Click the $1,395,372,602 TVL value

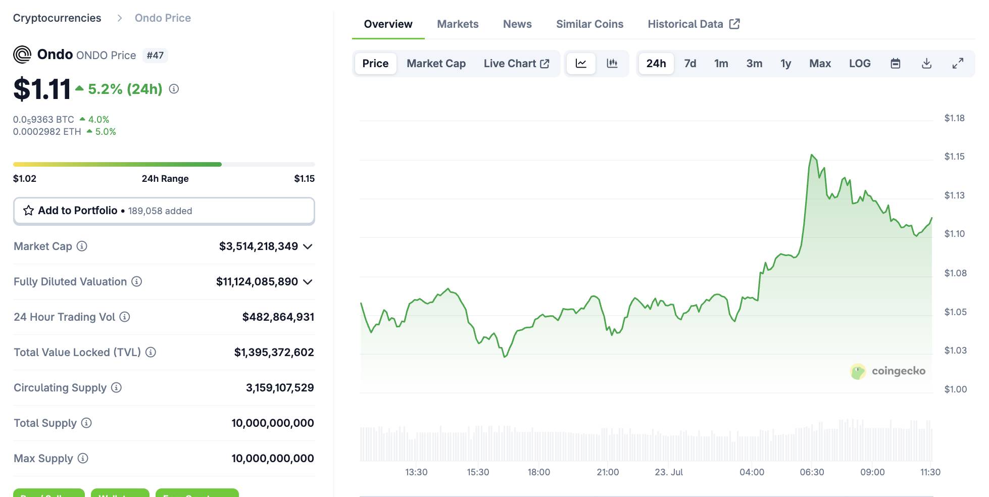[x=274, y=352]
